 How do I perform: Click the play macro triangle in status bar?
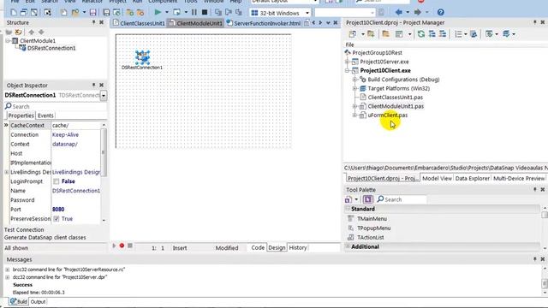coord(114,246)
